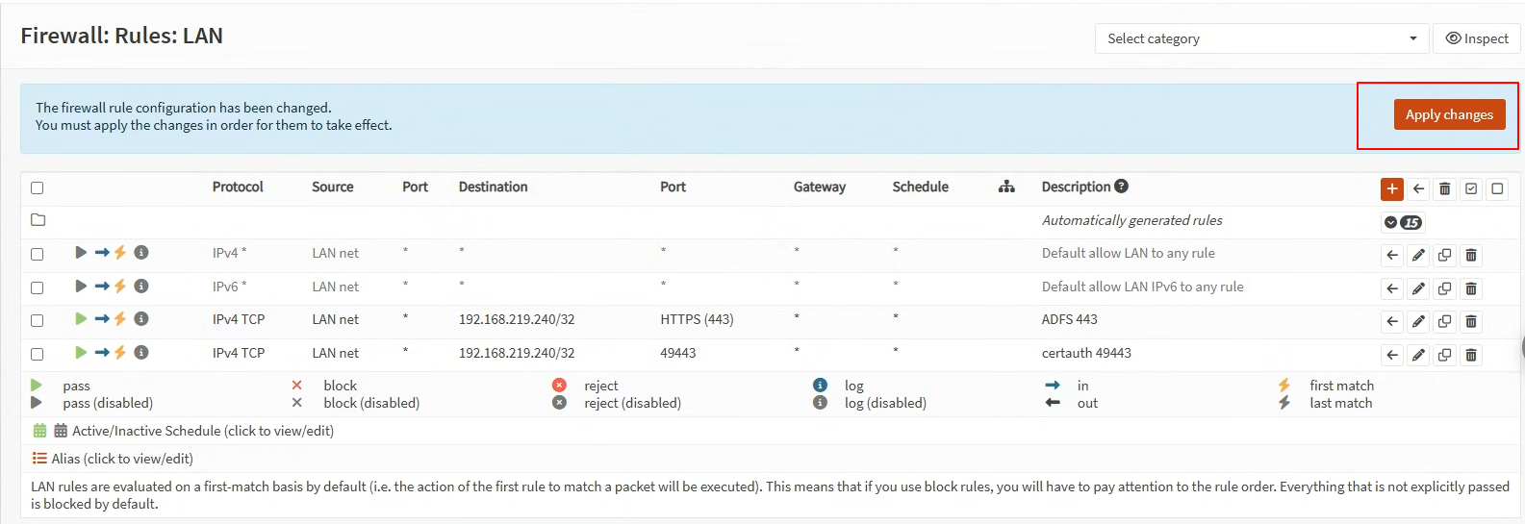Expand automatically generated rules (15 badge)
The height and width of the screenshot is (524, 1525).
pos(1403,222)
